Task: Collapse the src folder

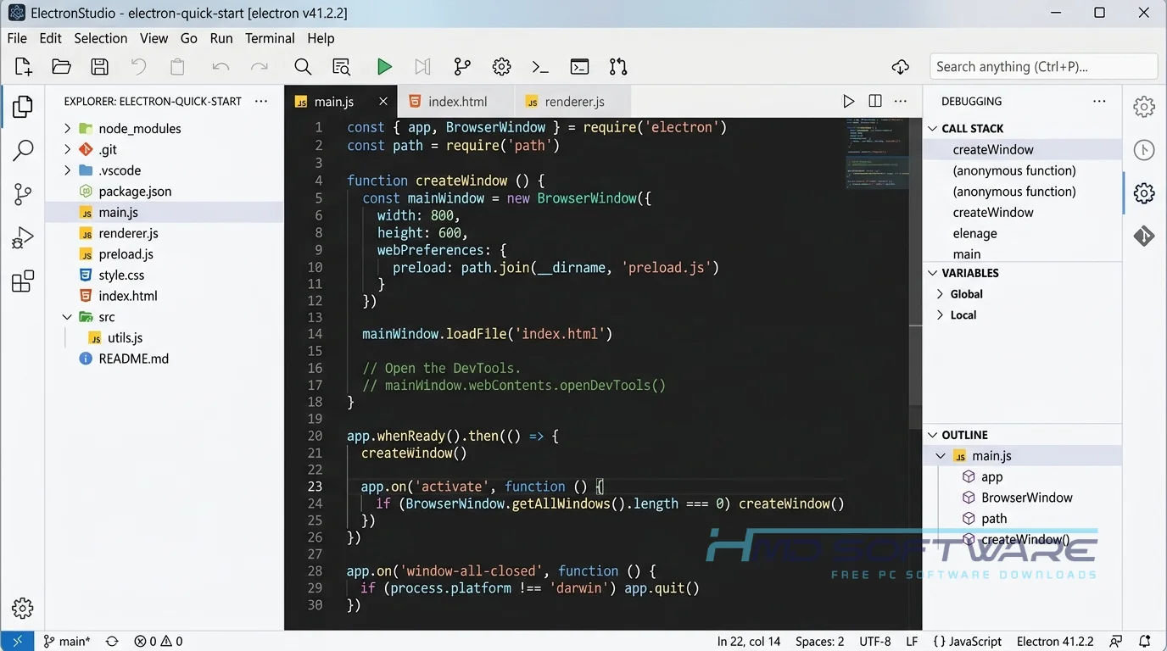Action: click(68, 317)
